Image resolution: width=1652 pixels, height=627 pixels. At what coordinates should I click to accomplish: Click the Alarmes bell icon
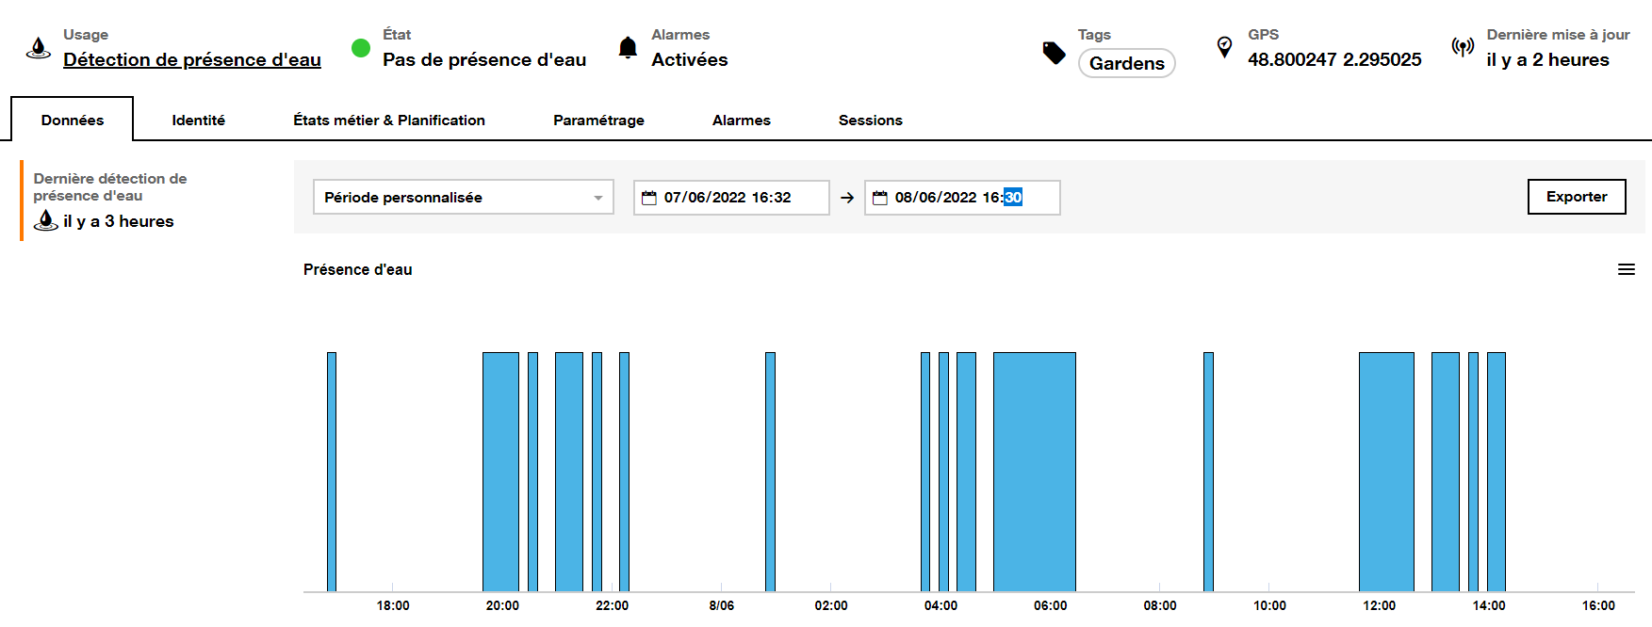point(628,48)
